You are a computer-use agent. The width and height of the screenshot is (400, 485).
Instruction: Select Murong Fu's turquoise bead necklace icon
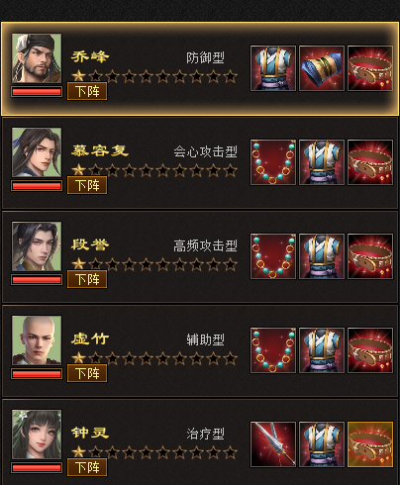tap(273, 162)
